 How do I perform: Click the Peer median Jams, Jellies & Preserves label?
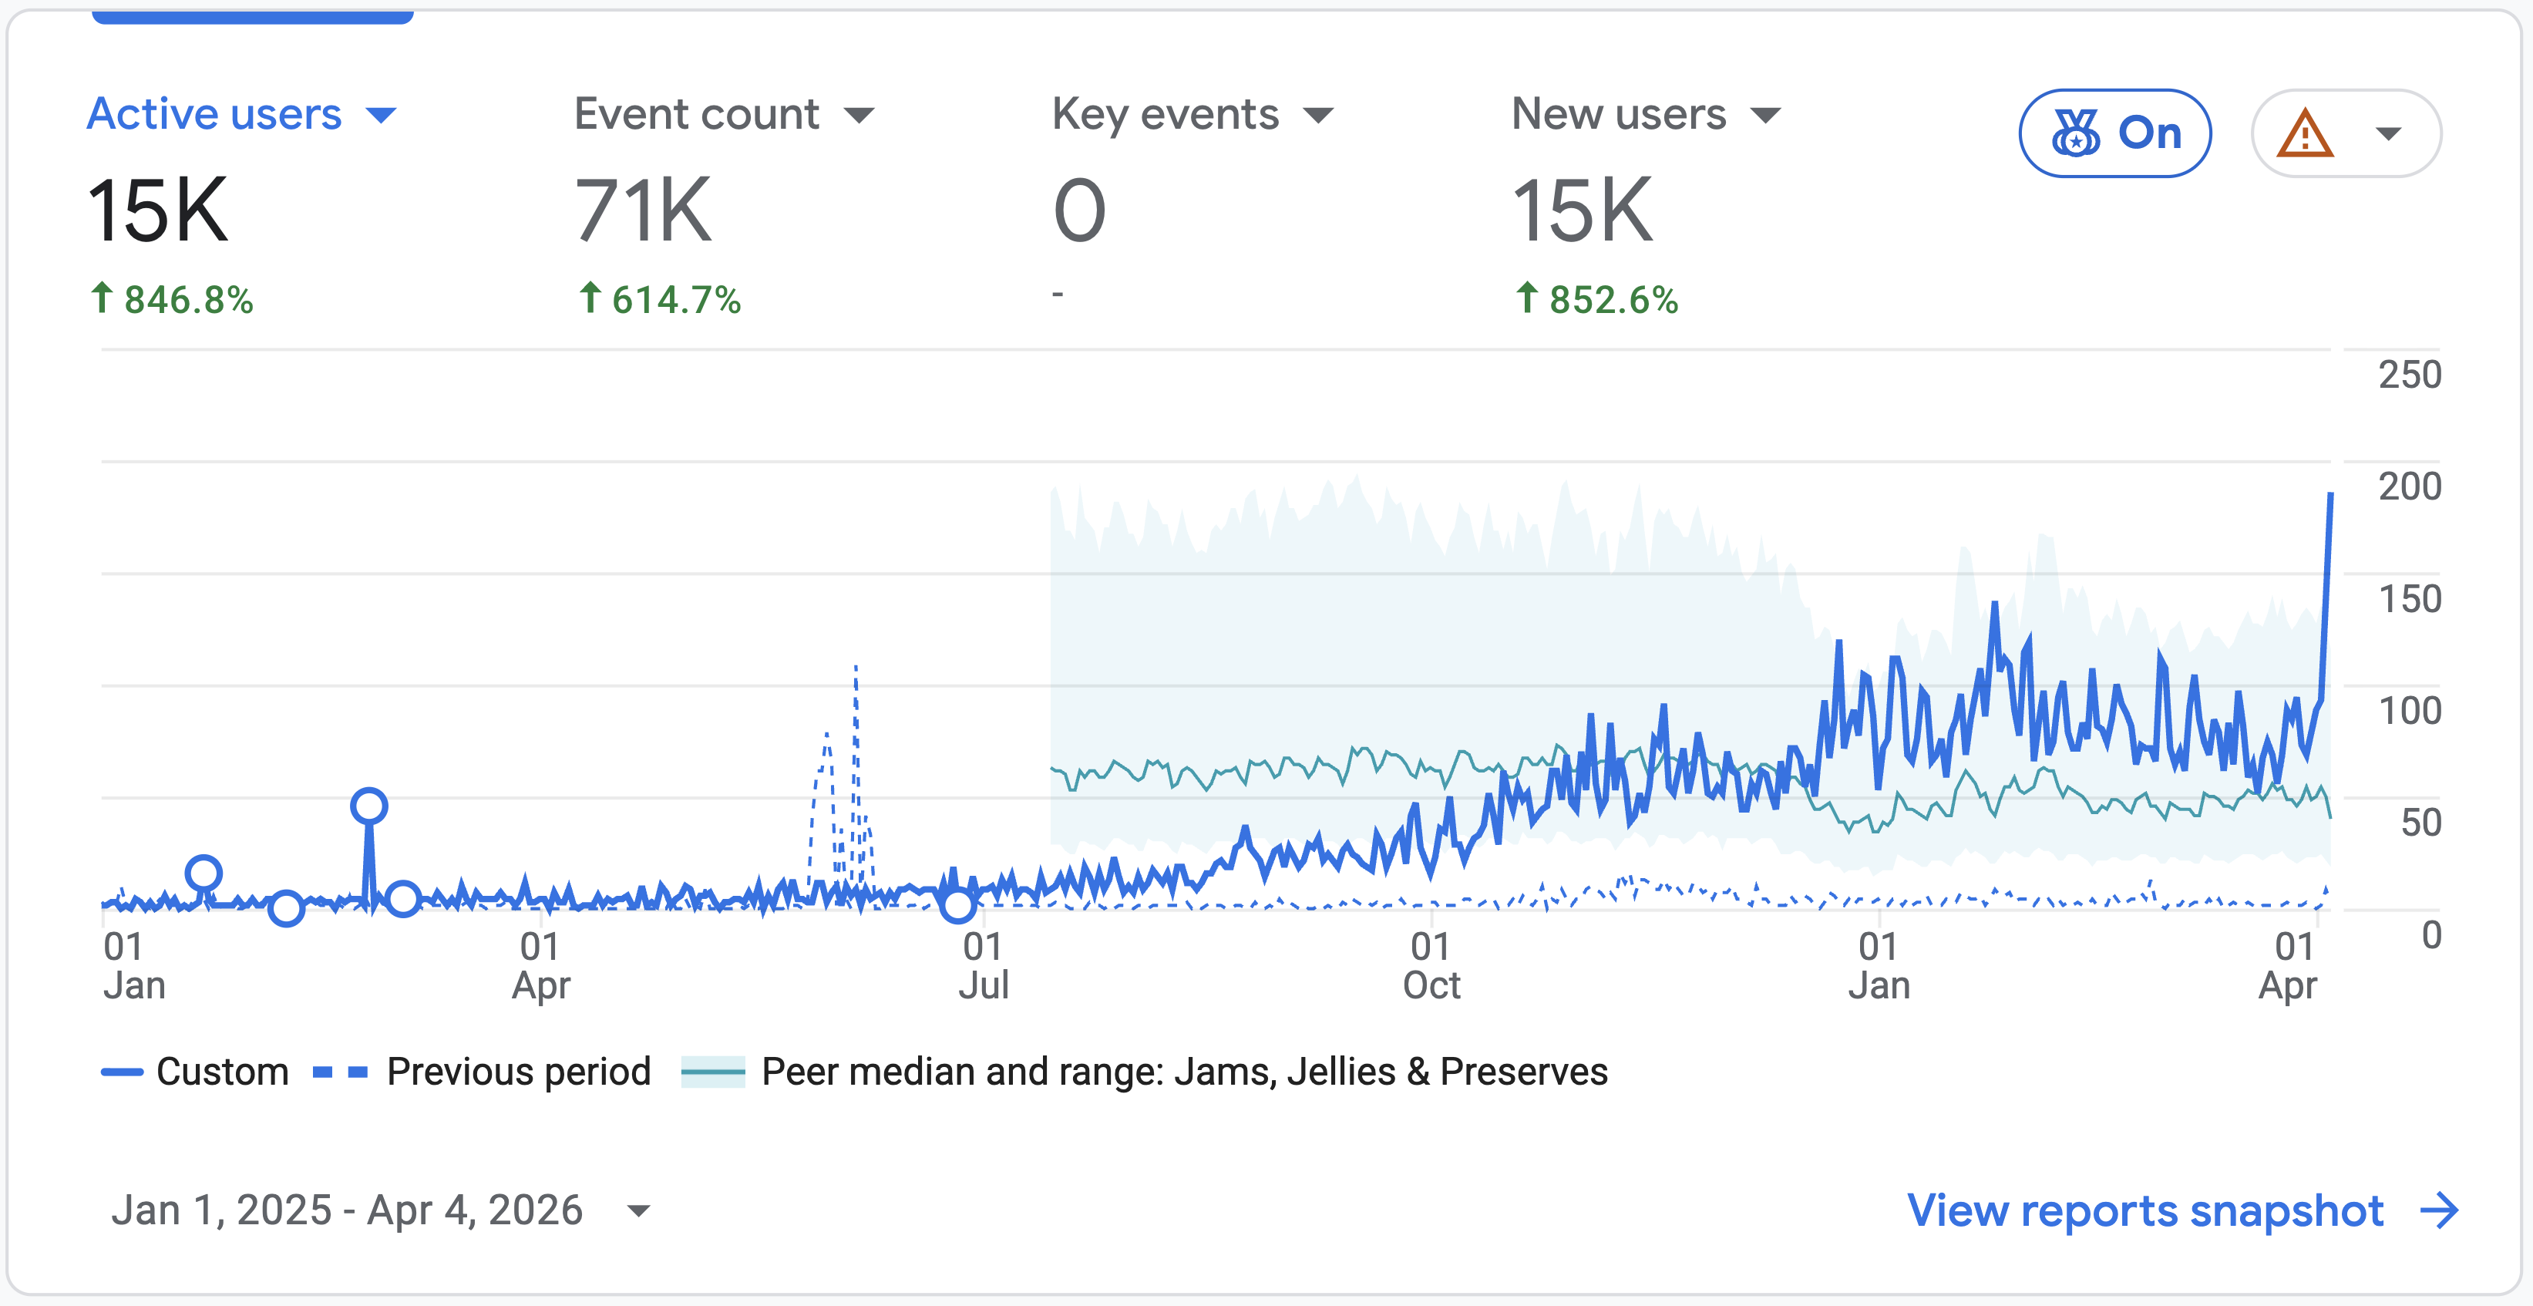pyautogui.click(x=1185, y=1071)
